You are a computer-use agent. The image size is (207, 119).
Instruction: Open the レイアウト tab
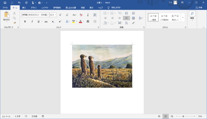pos(45,7)
